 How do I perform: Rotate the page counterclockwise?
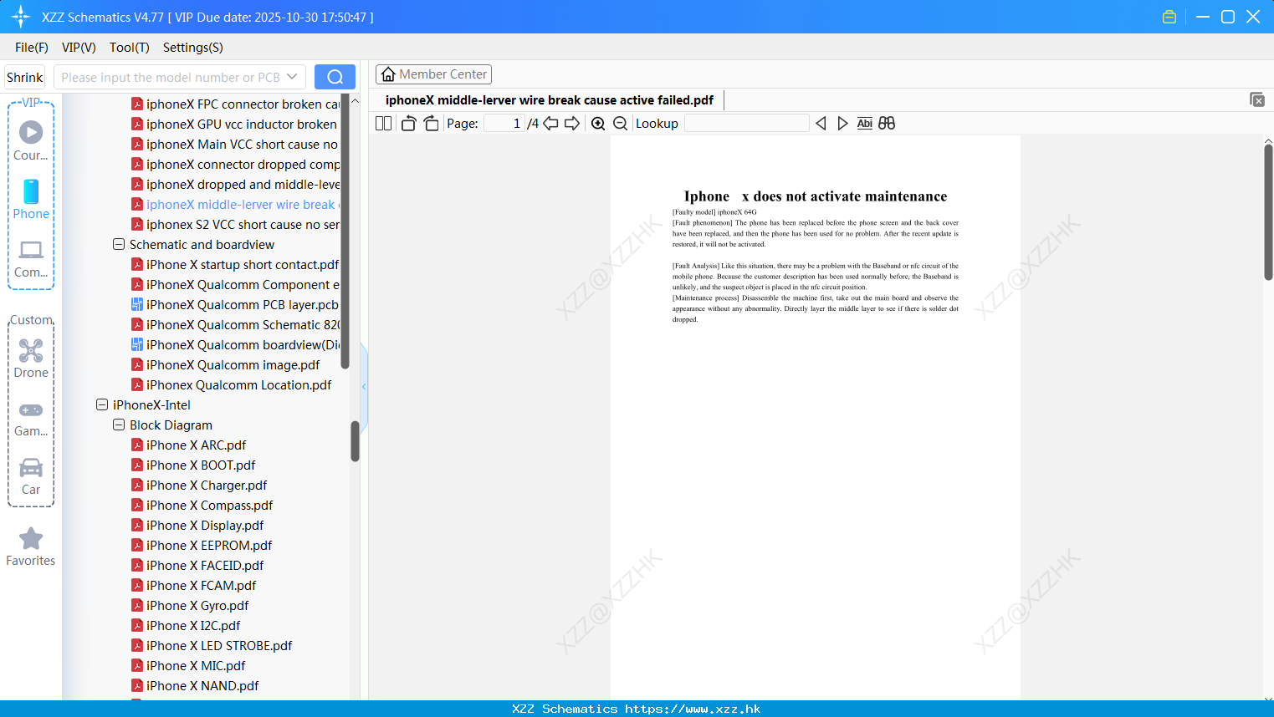408,123
